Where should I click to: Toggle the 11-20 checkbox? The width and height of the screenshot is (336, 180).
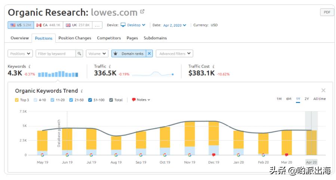pyautogui.click(x=52, y=100)
